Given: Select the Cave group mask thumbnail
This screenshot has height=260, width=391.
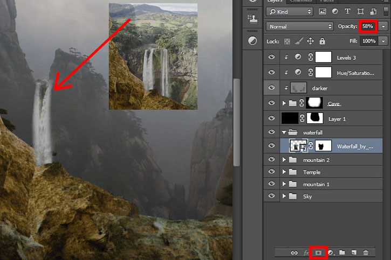Looking at the screenshot, I should click(314, 103).
